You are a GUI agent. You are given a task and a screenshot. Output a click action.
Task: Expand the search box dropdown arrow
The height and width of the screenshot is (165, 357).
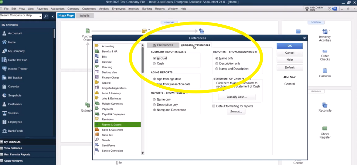pyautogui.click(x=40, y=16)
